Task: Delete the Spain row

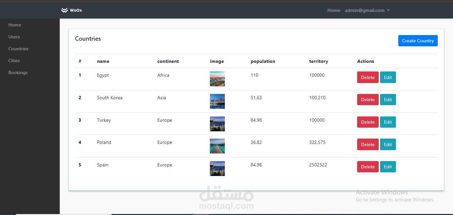Action: point(368,167)
